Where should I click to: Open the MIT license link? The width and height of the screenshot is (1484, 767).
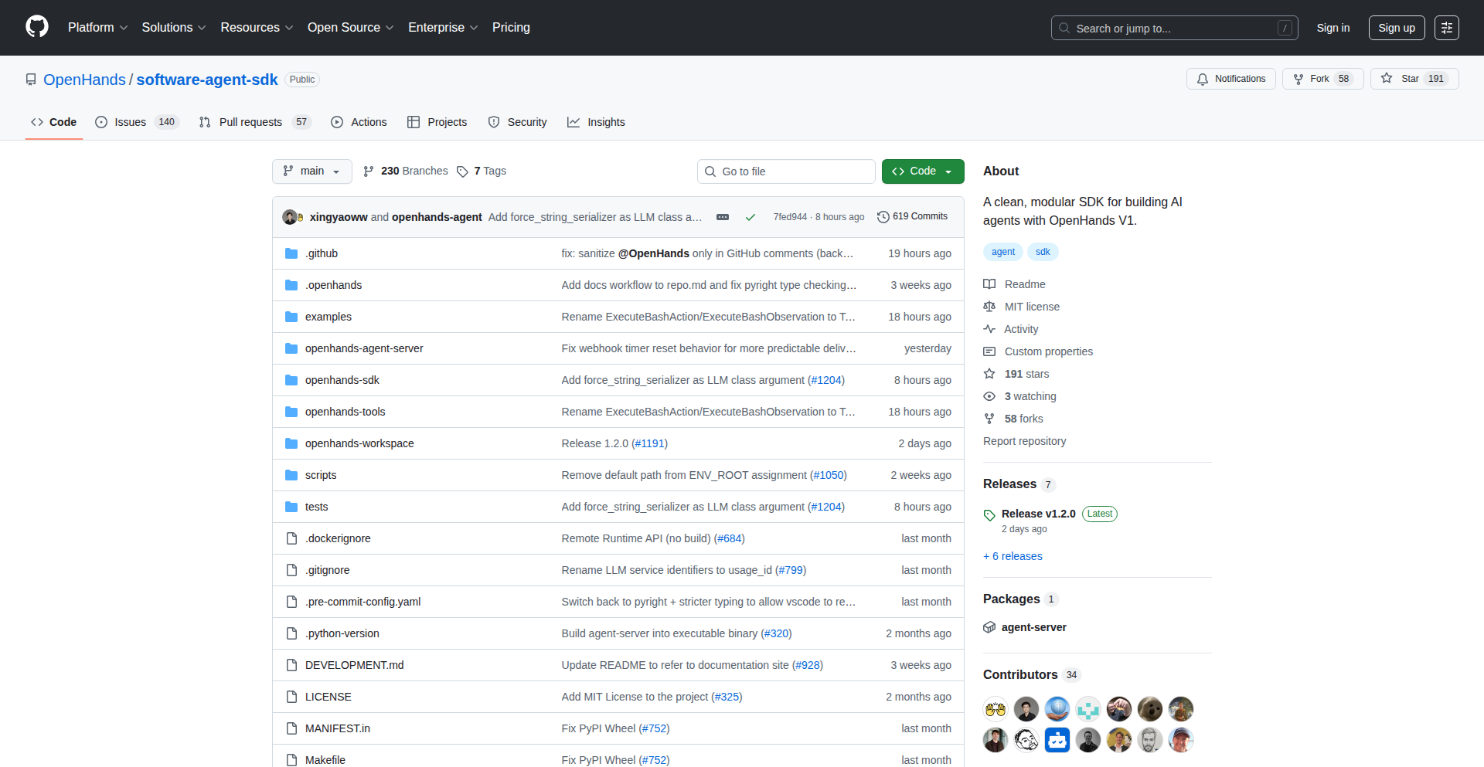(x=1031, y=307)
